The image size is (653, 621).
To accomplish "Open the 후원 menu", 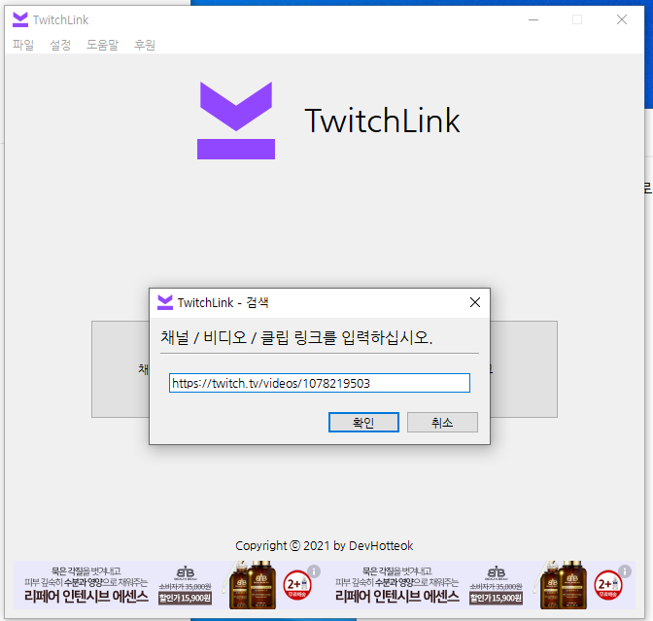I will pos(145,44).
